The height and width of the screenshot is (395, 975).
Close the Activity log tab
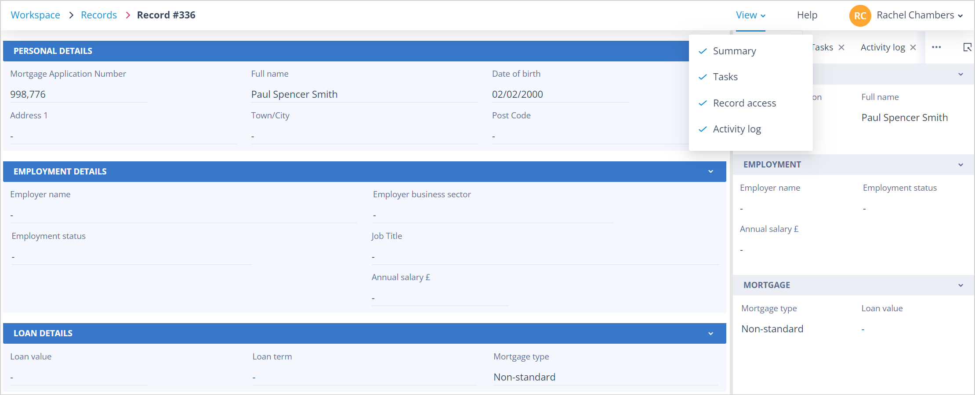coord(913,47)
